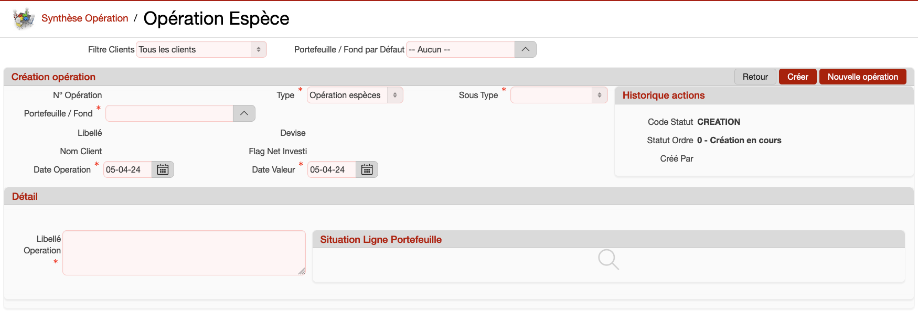Grab the resize handle of Libellé Operation textarea
Viewport: 918px width, 320px height.
click(302, 271)
